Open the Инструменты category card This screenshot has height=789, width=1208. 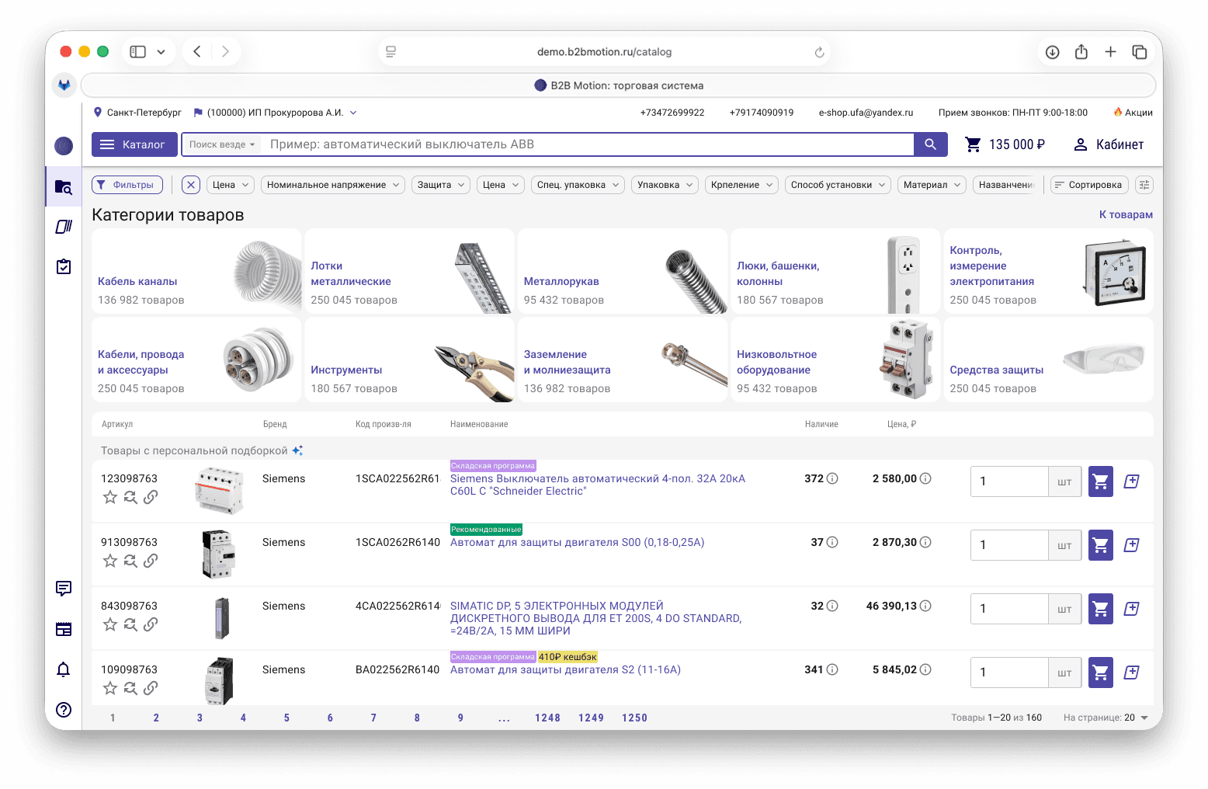409,360
